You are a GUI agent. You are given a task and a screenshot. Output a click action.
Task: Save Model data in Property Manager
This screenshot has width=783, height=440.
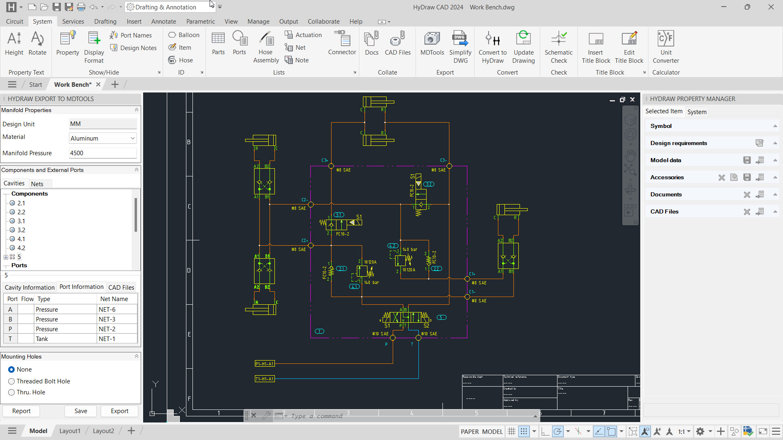coord(747,160)
